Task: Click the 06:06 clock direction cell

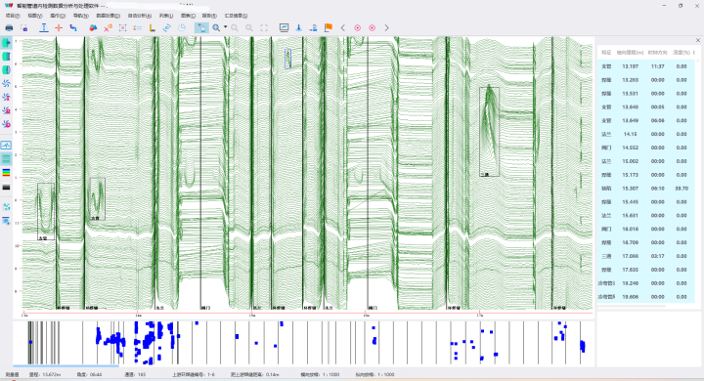Action: [658, 121]
